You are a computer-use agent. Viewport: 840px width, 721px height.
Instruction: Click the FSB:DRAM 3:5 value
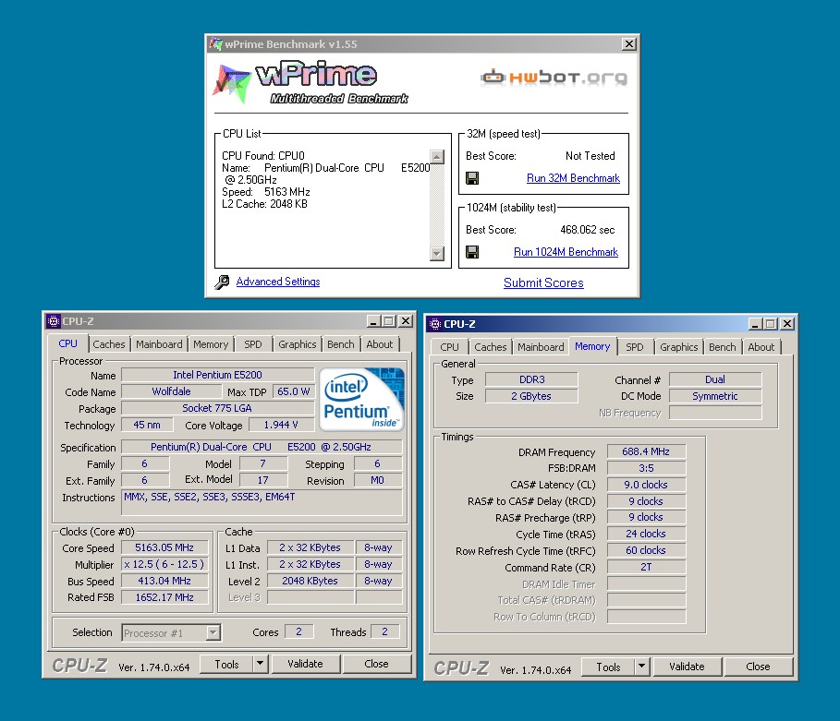coord(646,468)
